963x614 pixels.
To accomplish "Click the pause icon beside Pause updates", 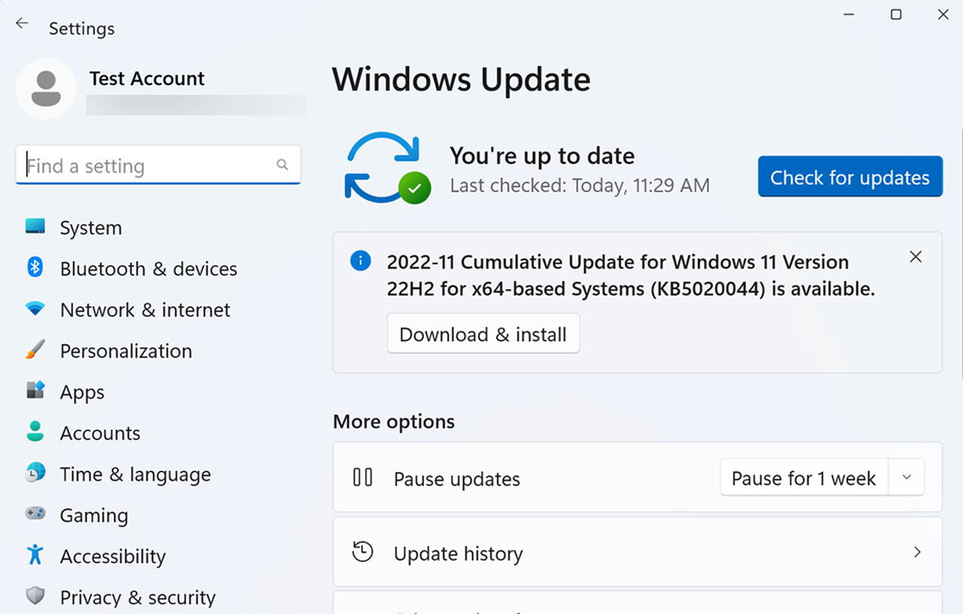I will 363,477.
